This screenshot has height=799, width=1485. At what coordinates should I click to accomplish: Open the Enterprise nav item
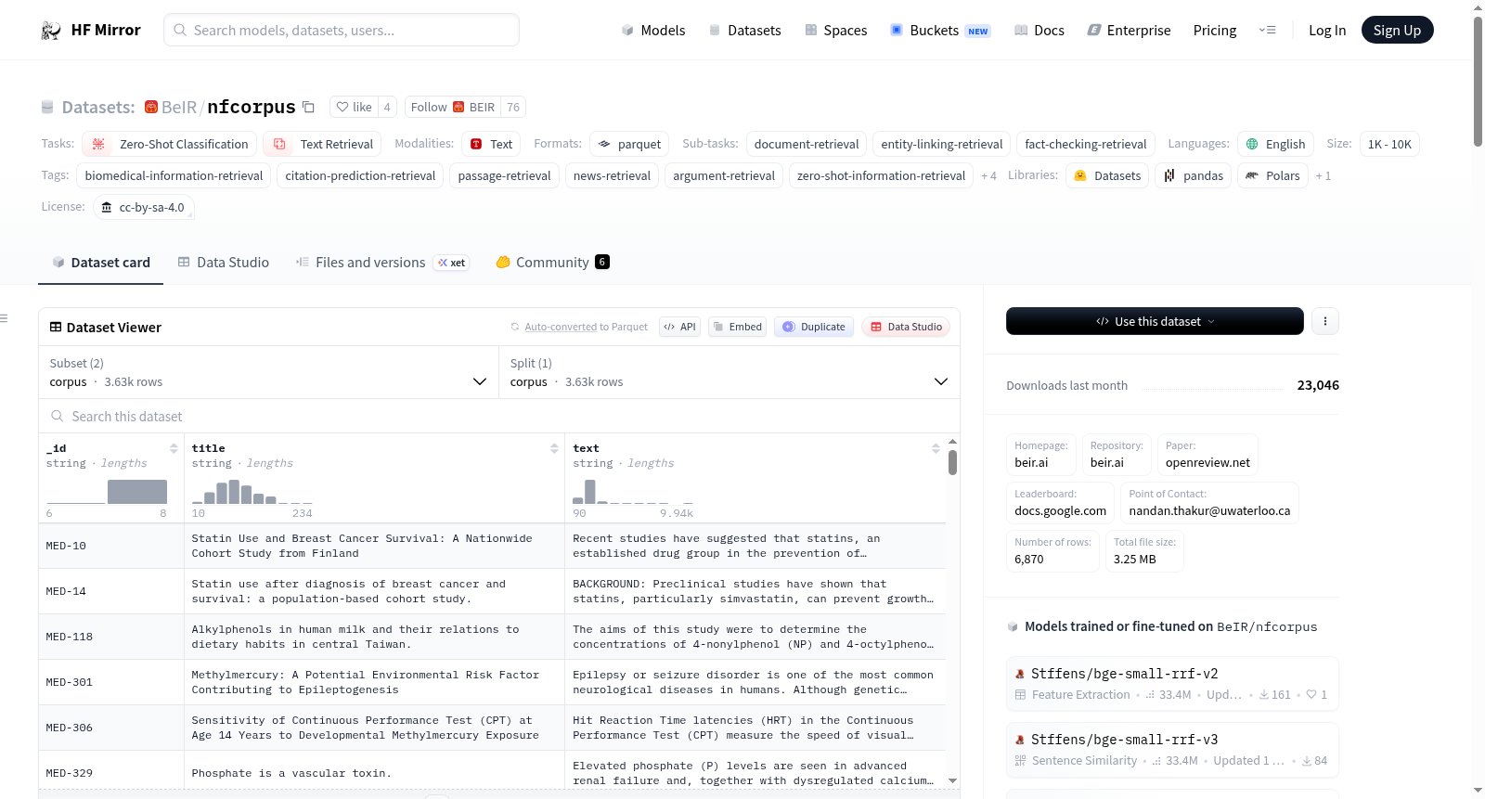(1130, 31)
